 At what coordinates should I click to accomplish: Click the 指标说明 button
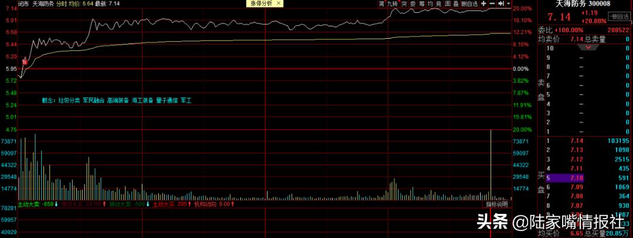(x=497, y=204)
